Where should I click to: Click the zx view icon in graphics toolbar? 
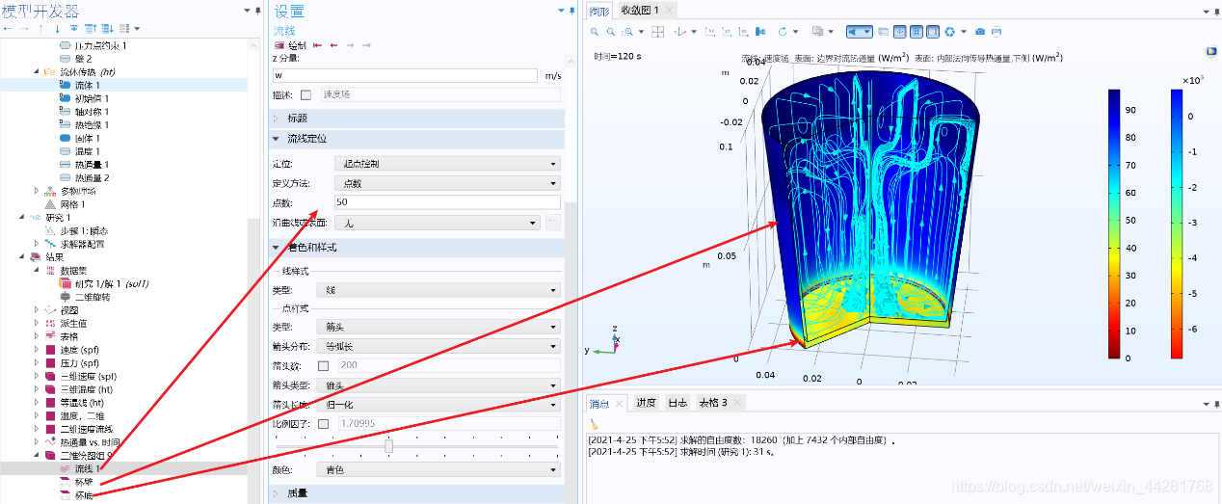coord(743,32)
